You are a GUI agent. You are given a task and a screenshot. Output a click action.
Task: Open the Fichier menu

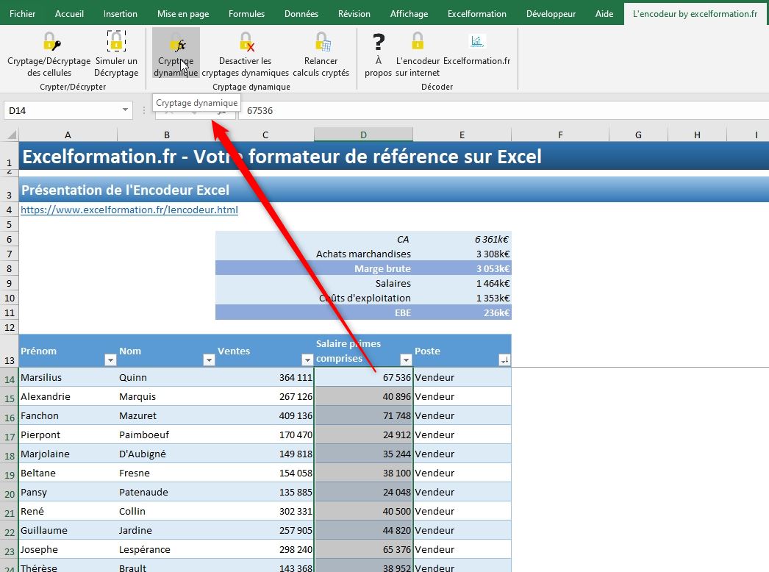[22, 13]
